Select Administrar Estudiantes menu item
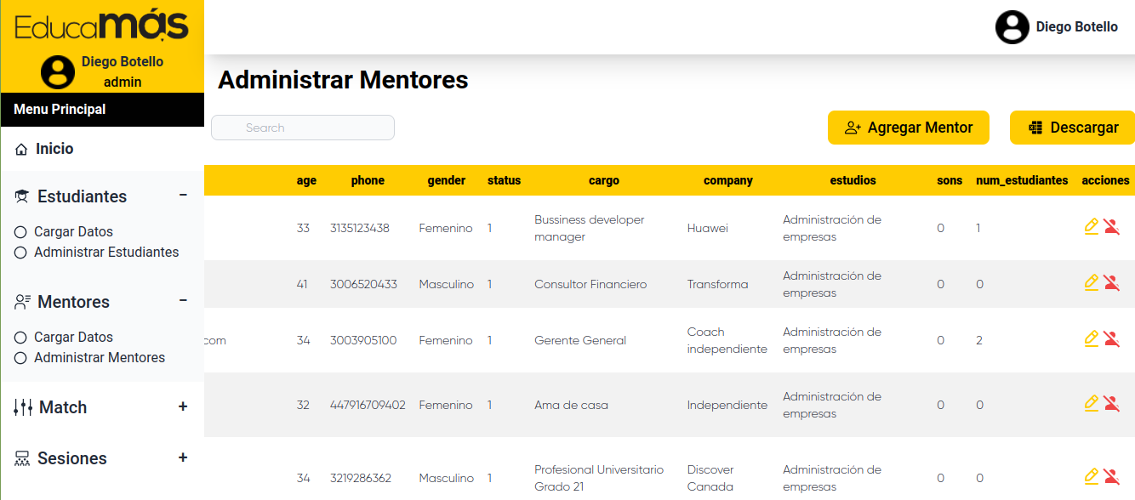Screen dimensions: 1135x500 tap(106, 252)
